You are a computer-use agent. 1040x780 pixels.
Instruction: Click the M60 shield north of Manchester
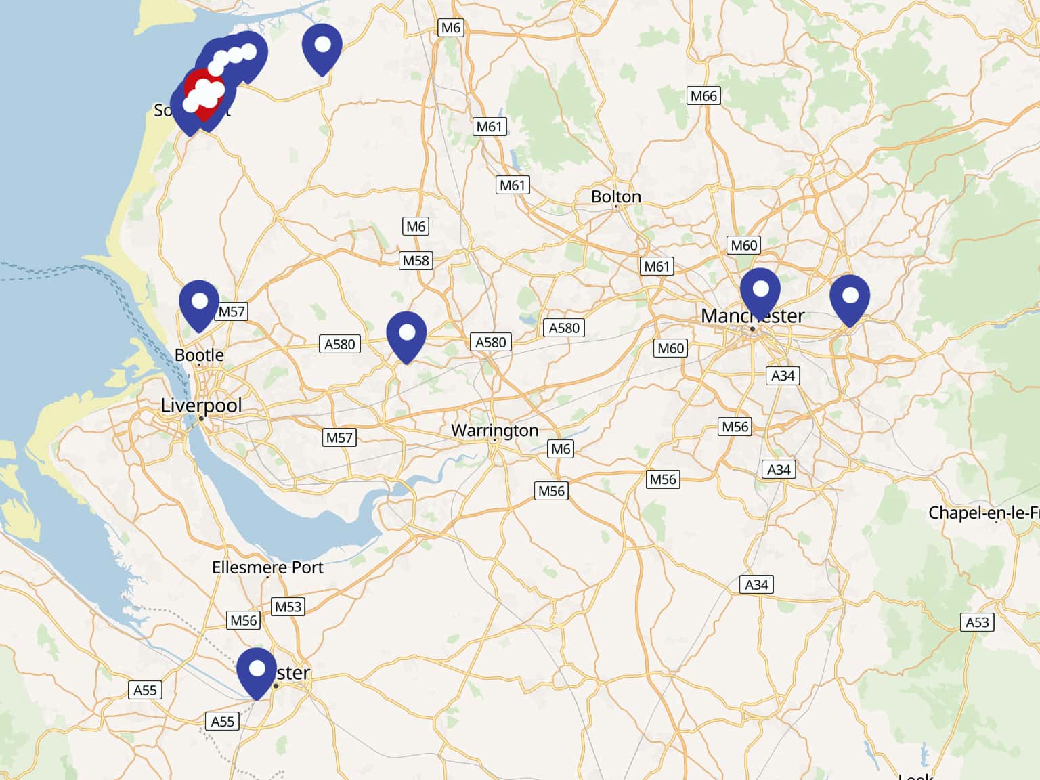click(x=743, y=245)
